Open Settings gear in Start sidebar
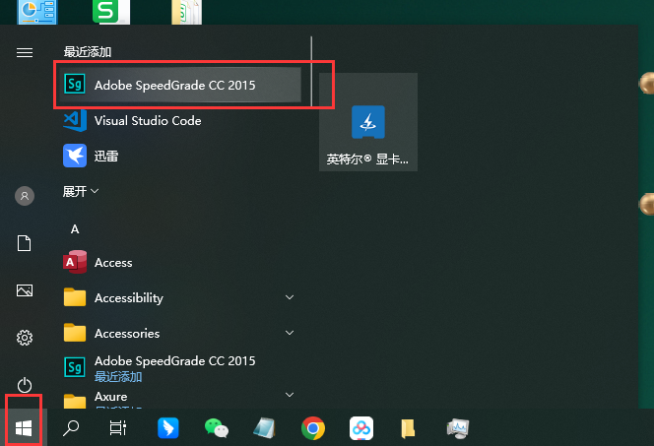654x446 pixels. pyautogui.click(x=25, y=338)
